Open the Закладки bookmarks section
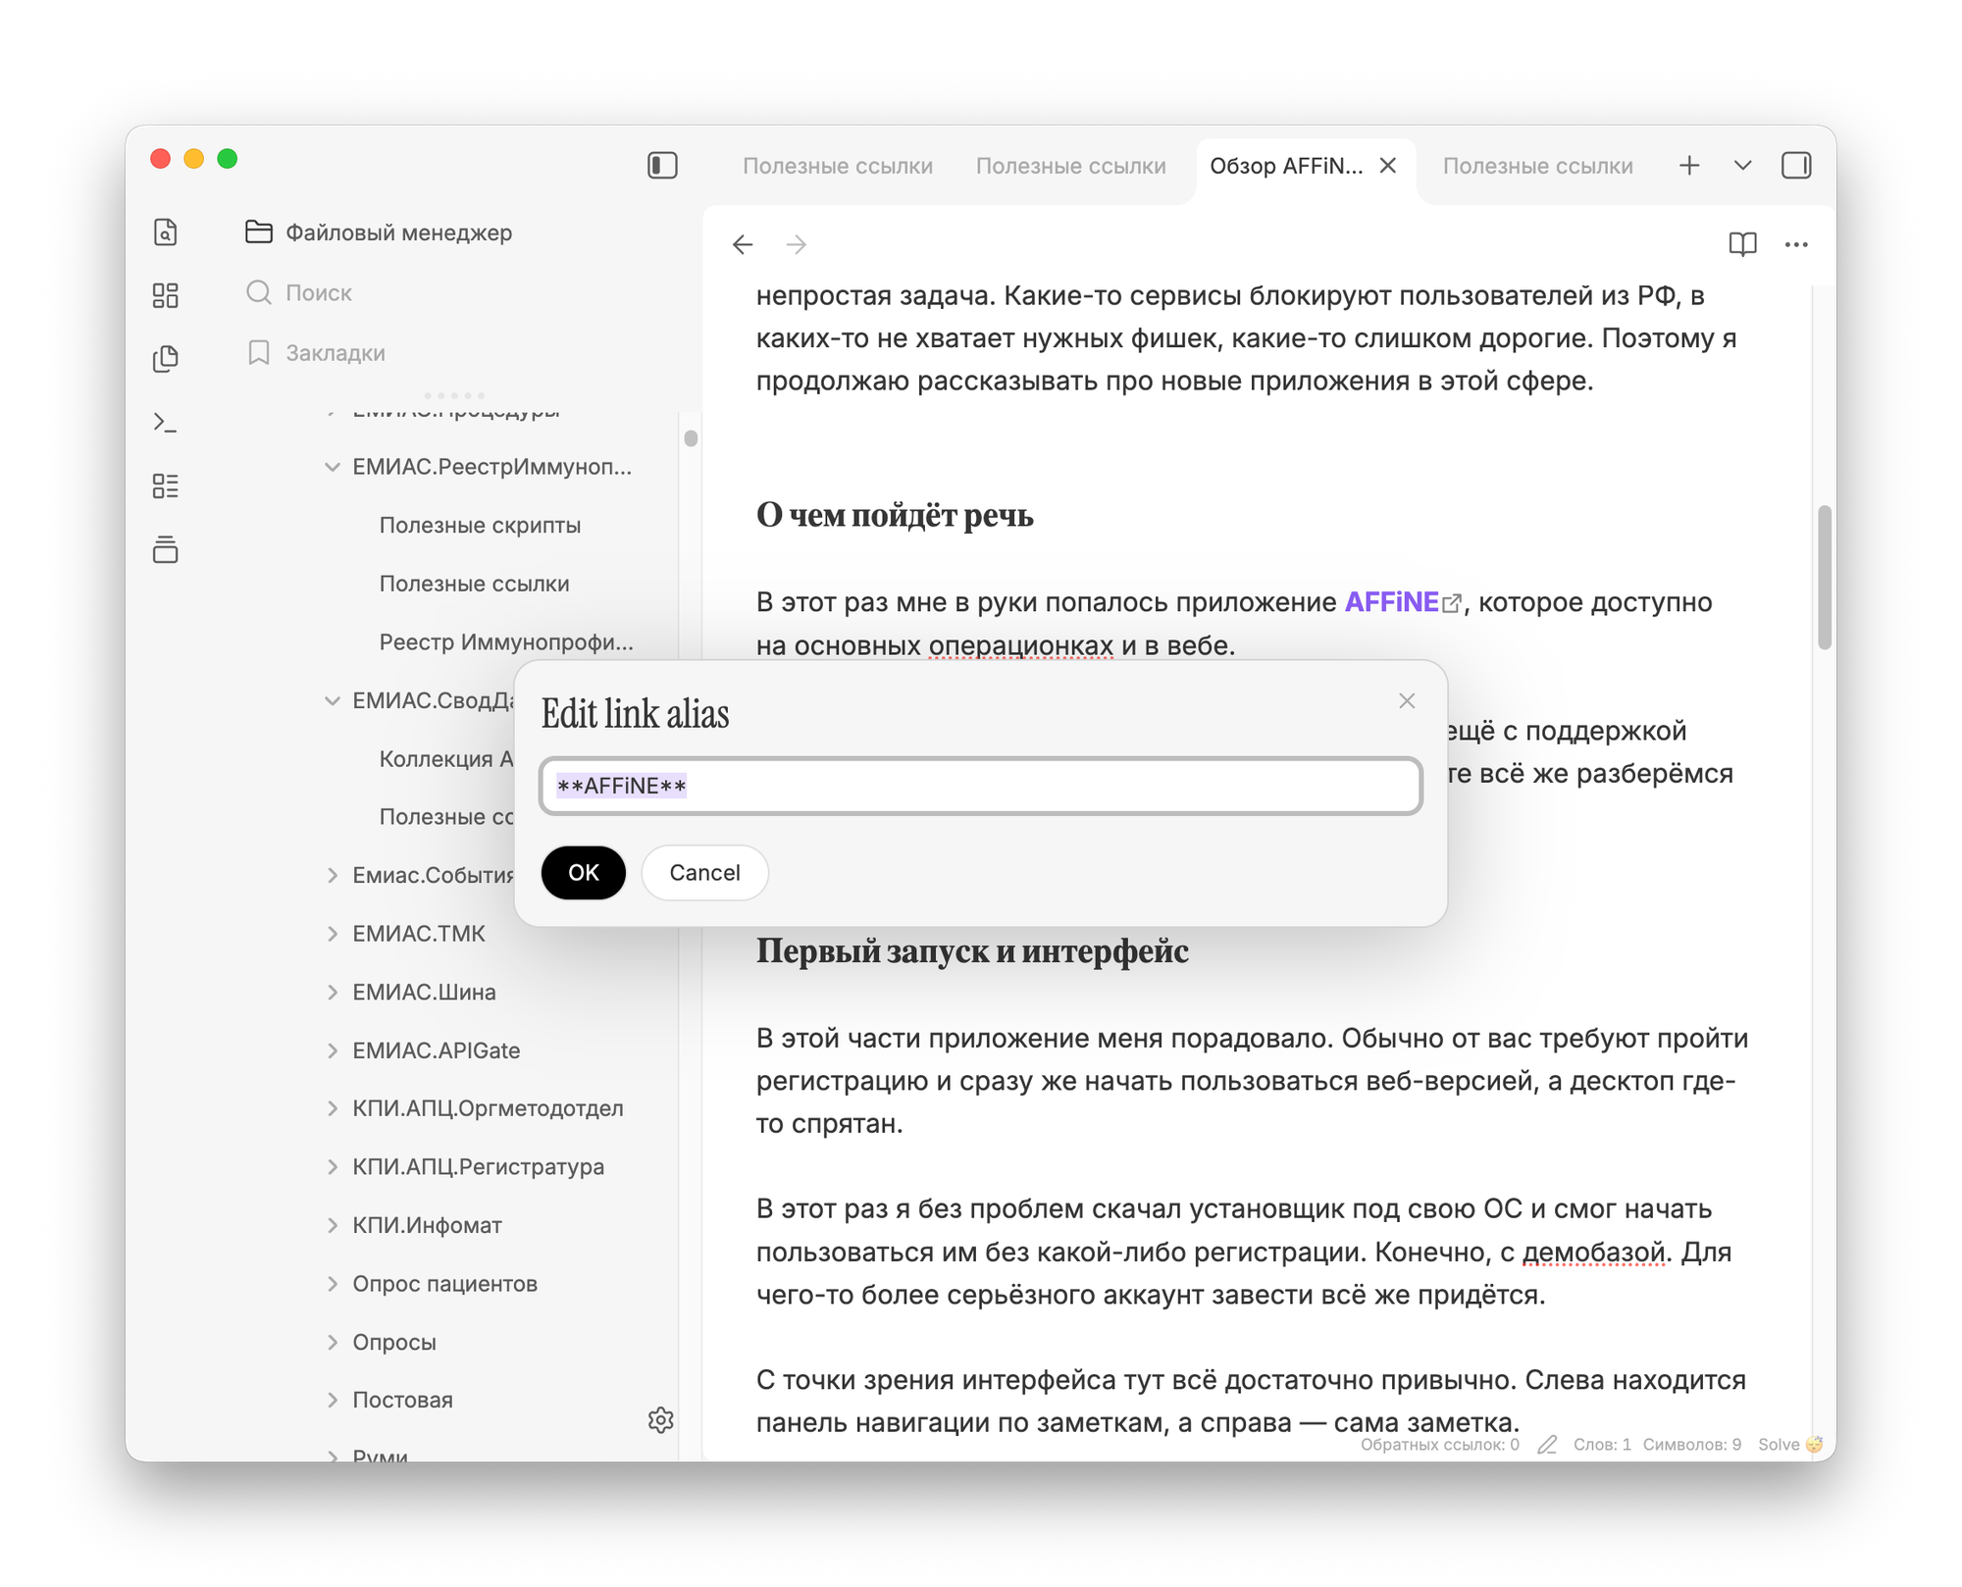Screen dimensions: 1962x1587 coord(335,353)
